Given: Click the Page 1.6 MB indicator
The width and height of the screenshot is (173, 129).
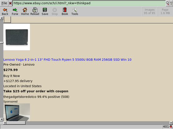Looking at the screenshot, I should pyautogui.click(x=165, y=12).
